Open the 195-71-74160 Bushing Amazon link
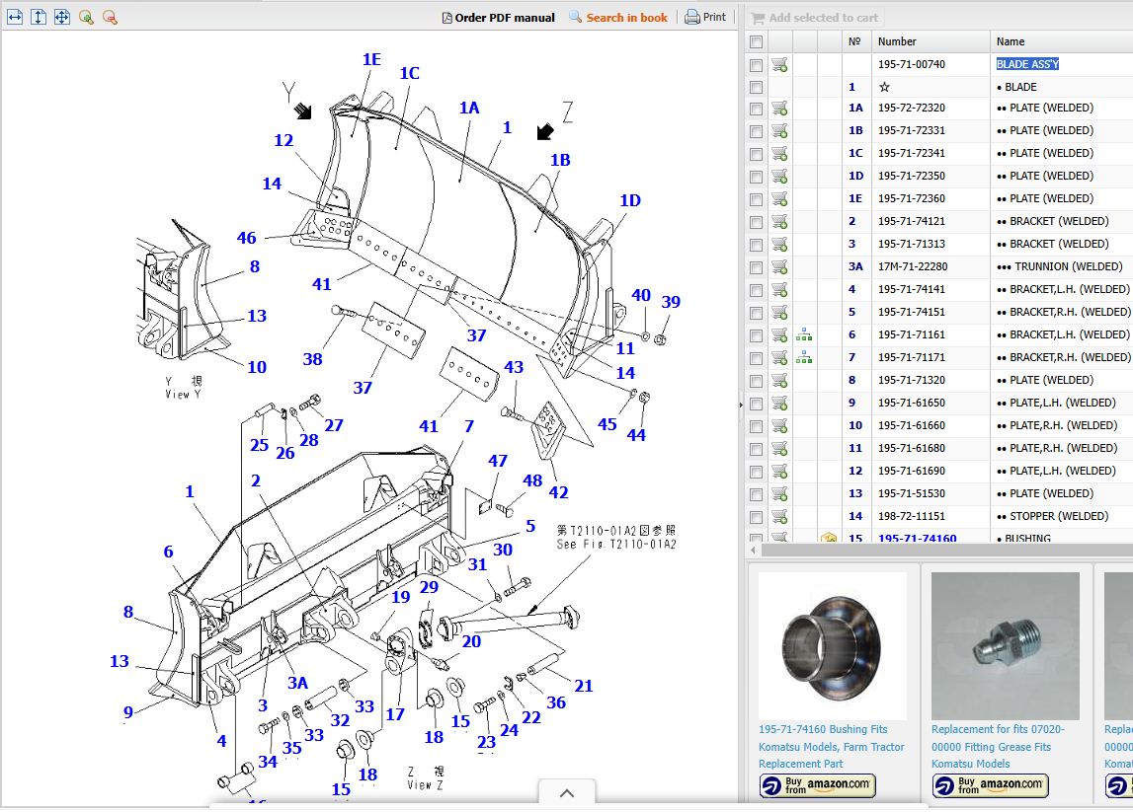This screenshot has height=812, width=1133. [831, 746]
